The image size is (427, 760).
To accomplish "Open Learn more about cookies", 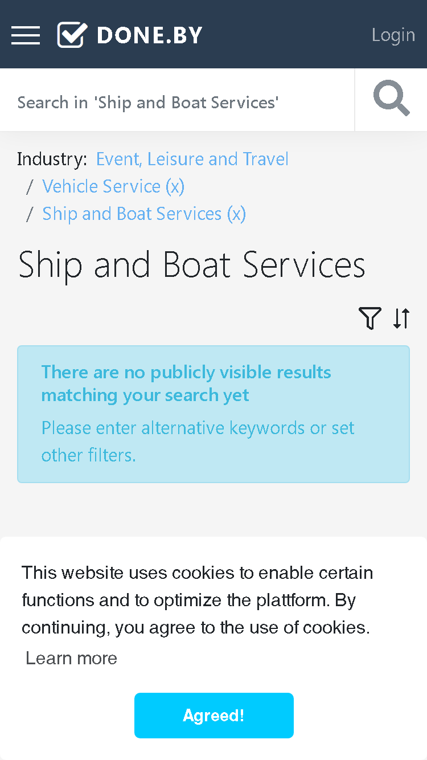I will pos(72,658).
